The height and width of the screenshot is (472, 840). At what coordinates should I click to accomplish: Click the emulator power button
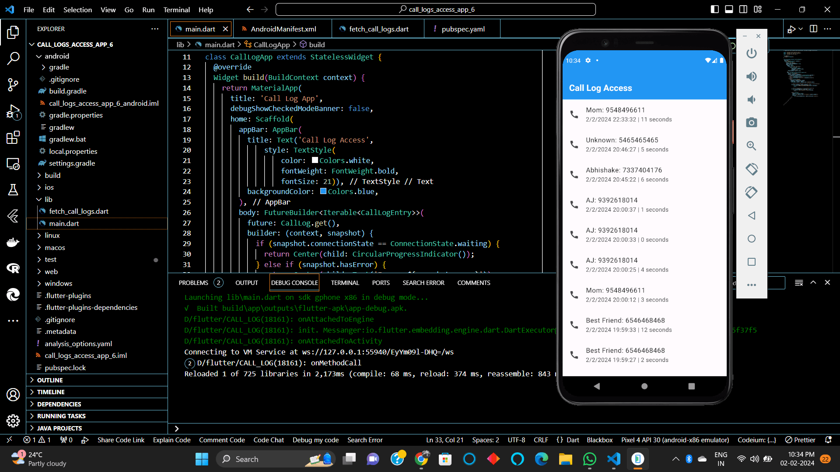coord(752,53)
